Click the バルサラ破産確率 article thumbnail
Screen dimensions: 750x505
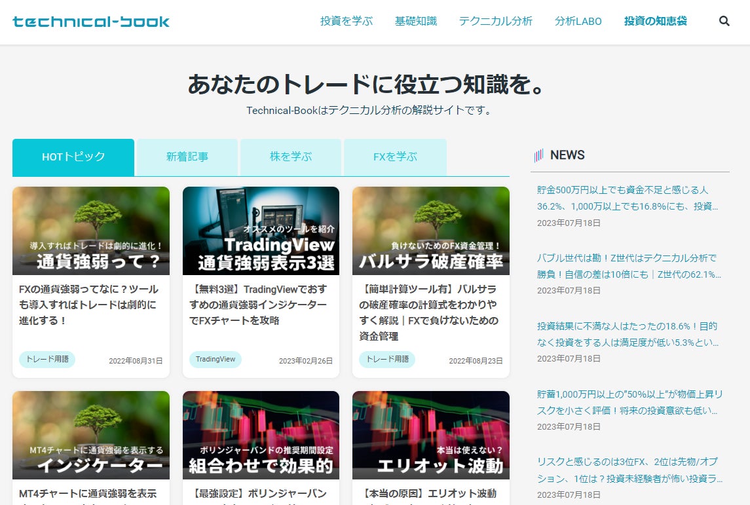click(x=430, y=231)
